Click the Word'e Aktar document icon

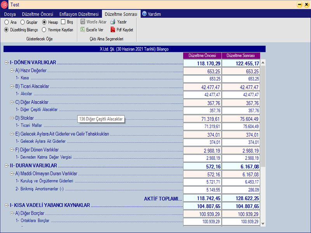pyautogui.click(x=83, y=22)
